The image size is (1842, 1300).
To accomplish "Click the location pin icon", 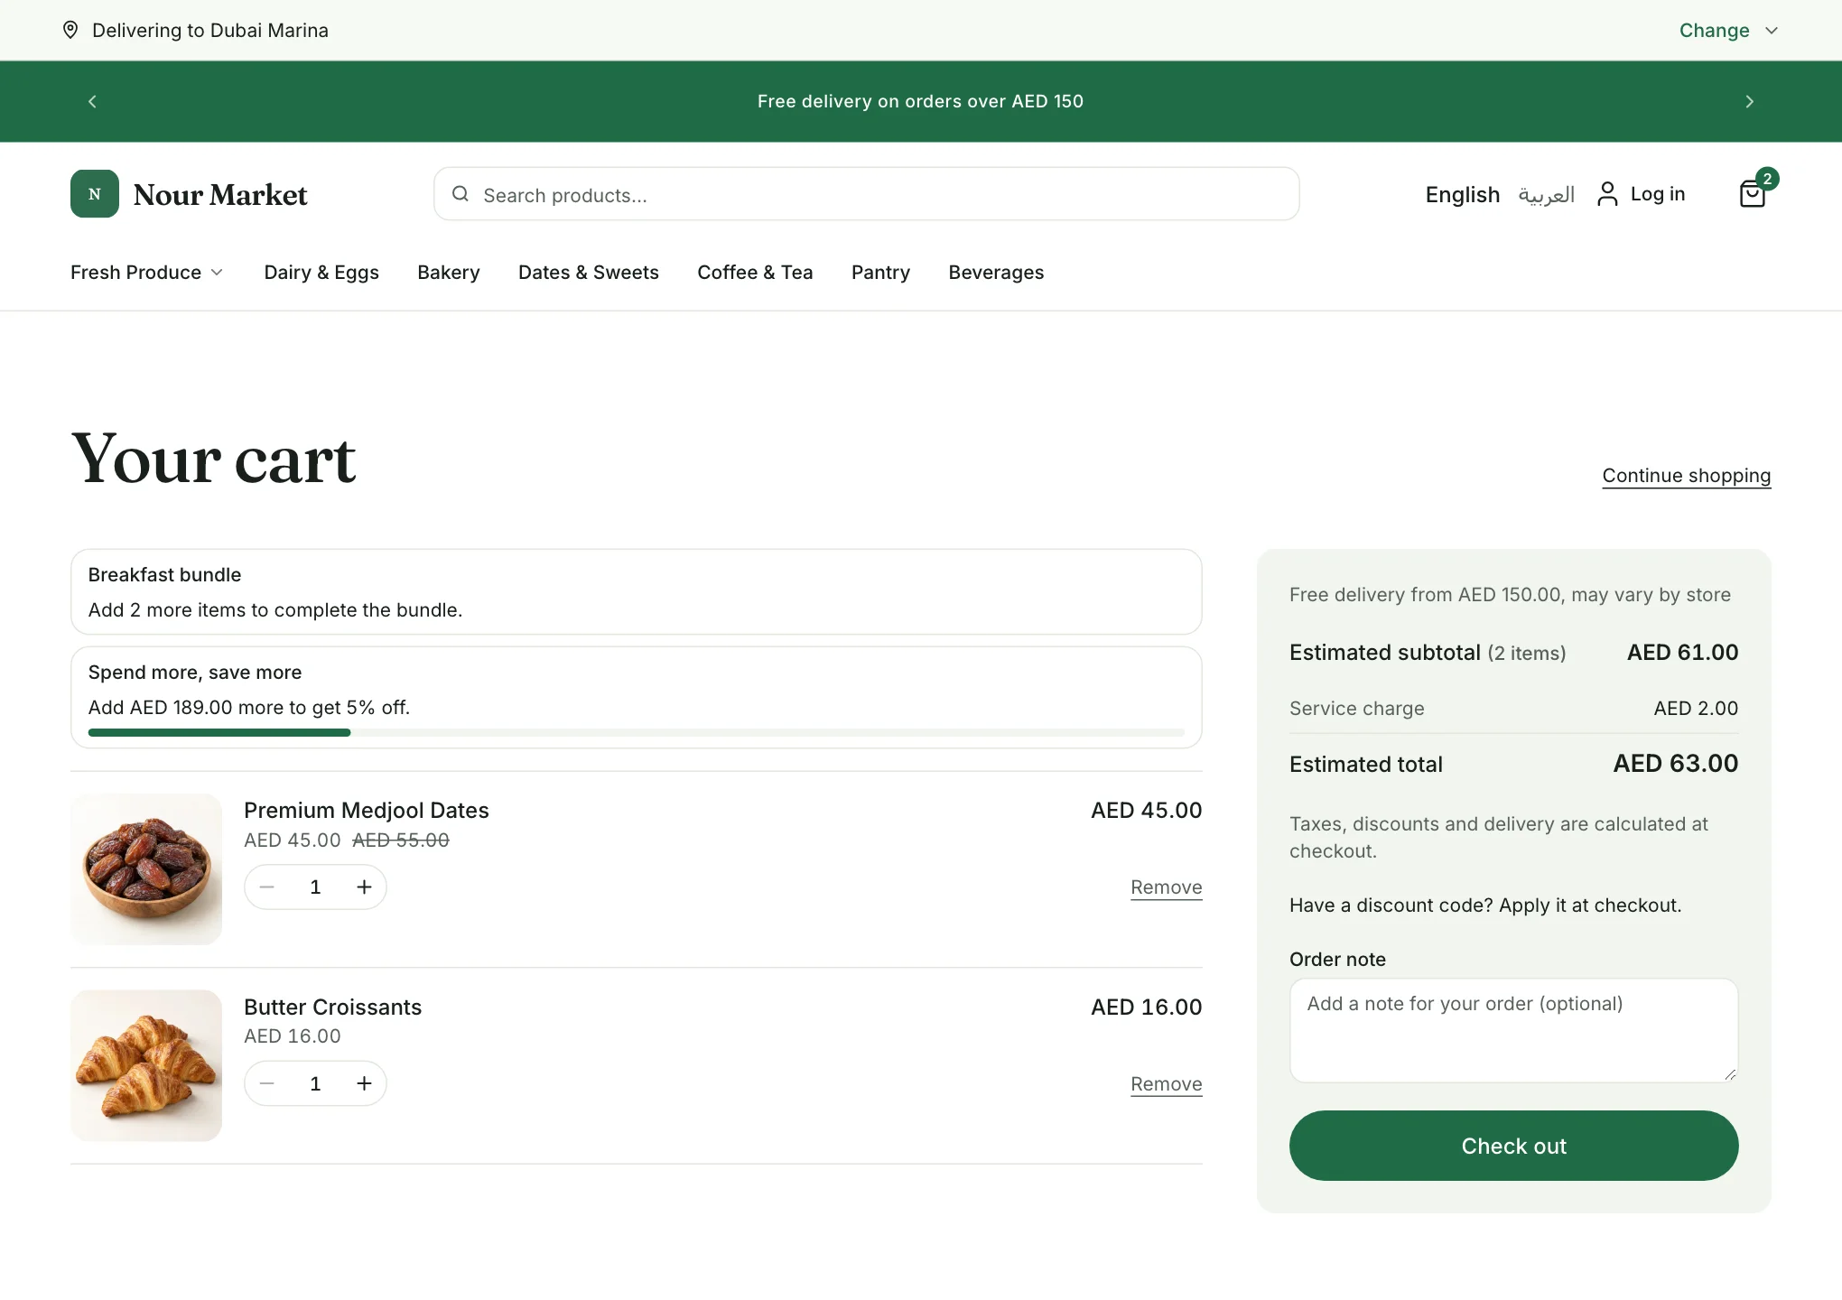I will pyautogui.click(x=70, y=30).
